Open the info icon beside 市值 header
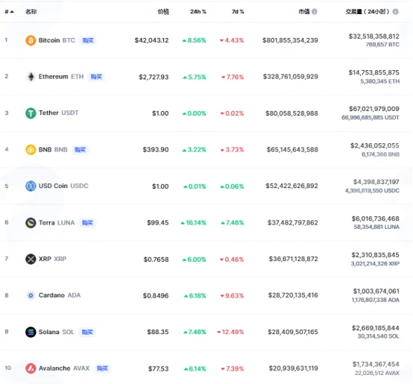The height and width of the screenshot is (384, 413). [315, 12]
